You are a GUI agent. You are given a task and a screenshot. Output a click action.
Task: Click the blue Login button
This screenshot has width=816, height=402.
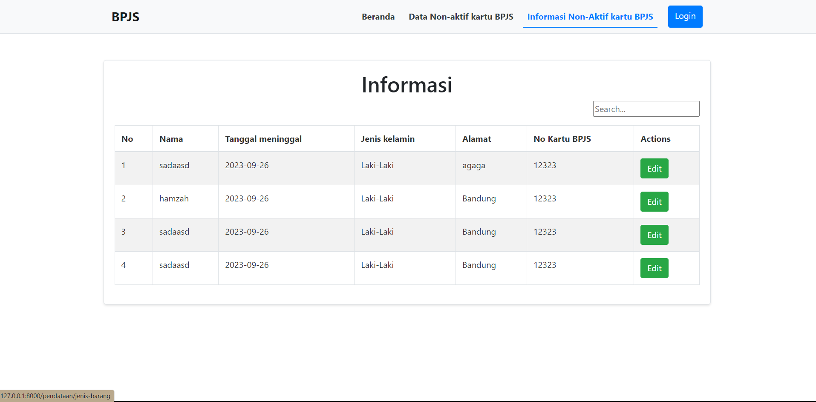[685, 17]
